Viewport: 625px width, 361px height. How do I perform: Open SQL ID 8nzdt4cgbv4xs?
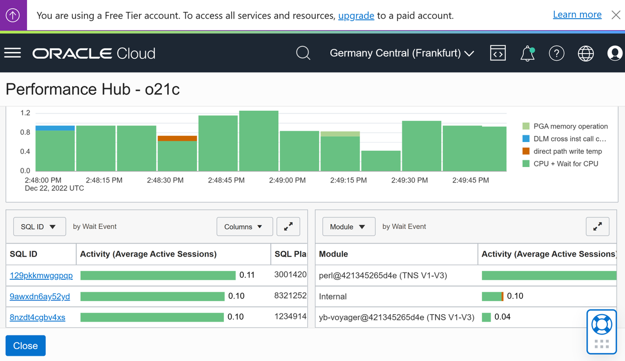click(x=37, y=317)
